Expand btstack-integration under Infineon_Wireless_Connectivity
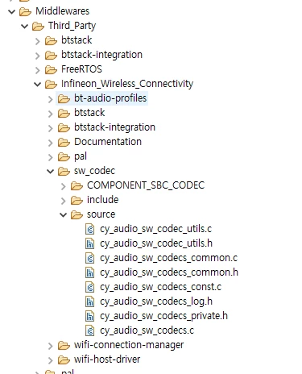The width and height of the screenshot is (302, 374). (50, 128)
